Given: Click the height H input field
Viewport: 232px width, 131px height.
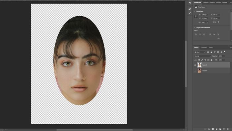Looking at the screenshot, I should (x=205, y=18).
